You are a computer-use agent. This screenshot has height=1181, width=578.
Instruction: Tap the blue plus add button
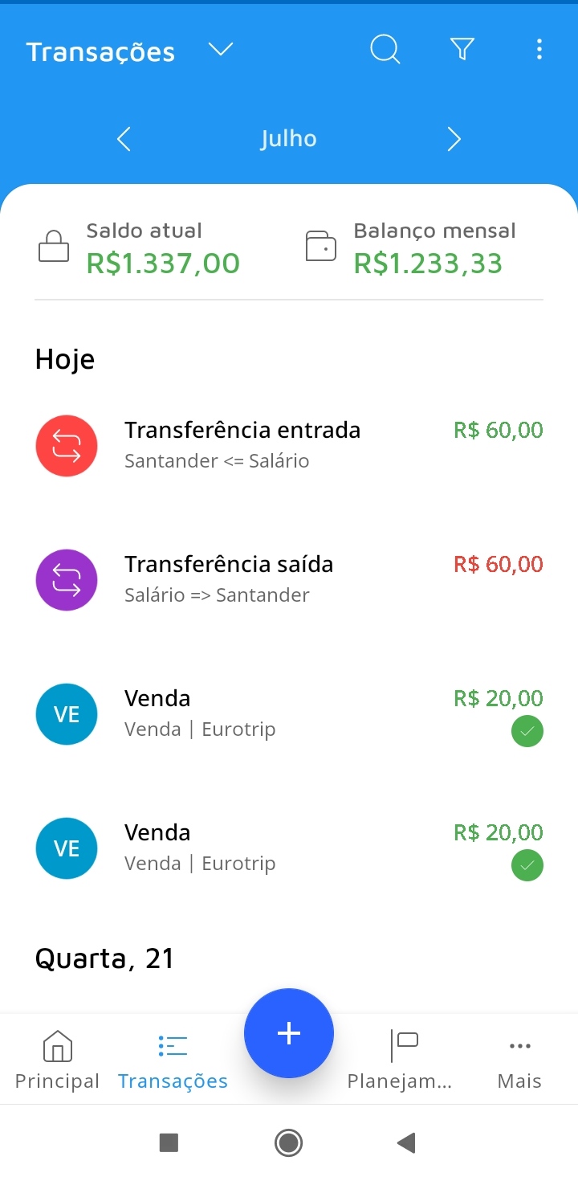pos(289,1033)
